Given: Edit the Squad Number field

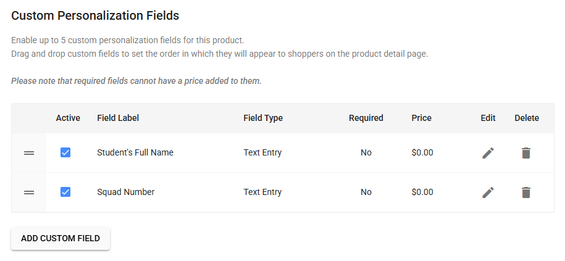Looking at the screenshot, I should click(x=488, y=193).
